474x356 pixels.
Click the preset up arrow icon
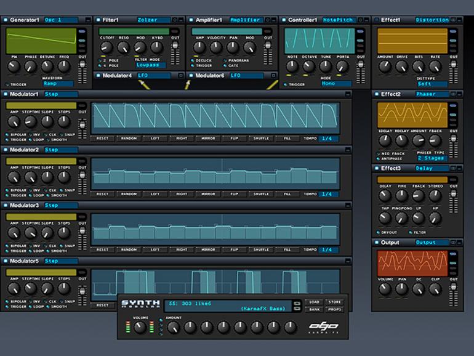(x=297, y=304)
